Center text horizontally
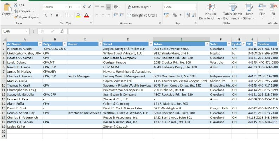 (x=103, y=15)
